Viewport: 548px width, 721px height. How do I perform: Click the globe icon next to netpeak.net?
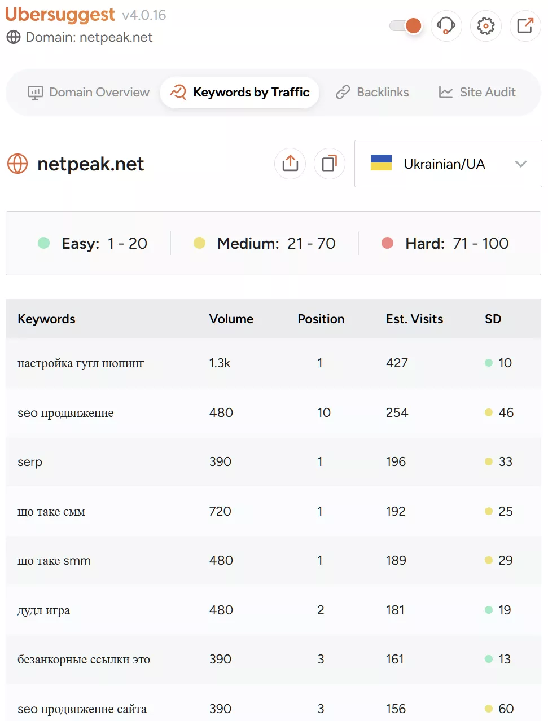coord(17,164)
